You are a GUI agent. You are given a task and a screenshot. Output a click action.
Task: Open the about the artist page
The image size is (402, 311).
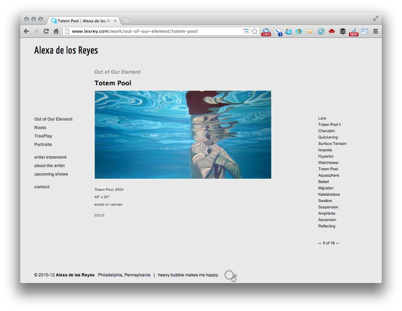[50, 166]
